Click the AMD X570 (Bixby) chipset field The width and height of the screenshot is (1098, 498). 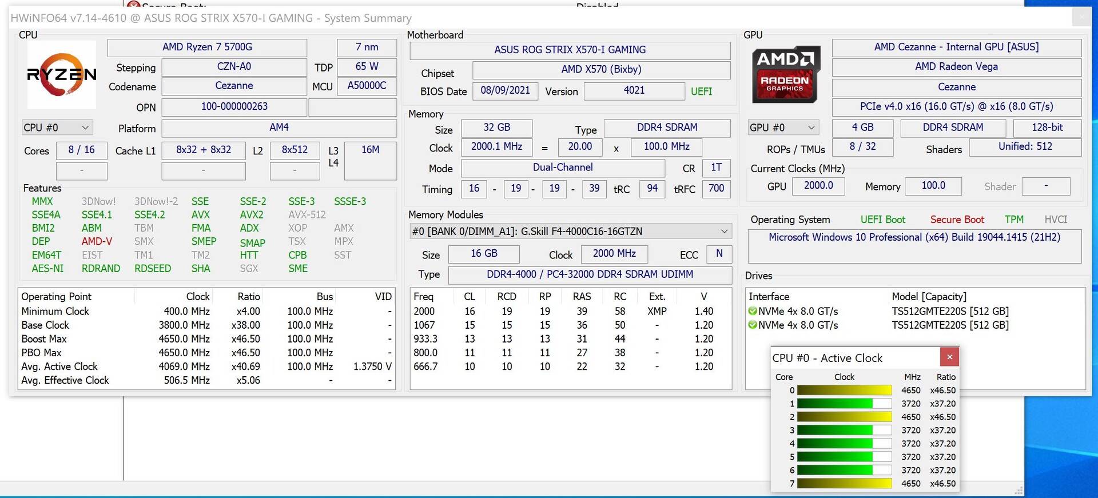[602, 70]
